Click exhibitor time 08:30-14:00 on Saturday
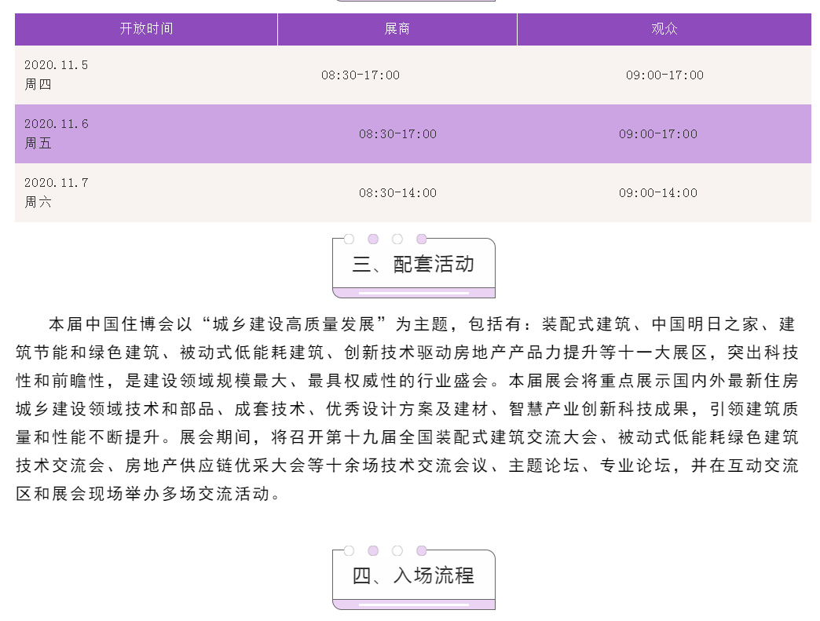The image size is (820, 621). click(x=397, y=193)
